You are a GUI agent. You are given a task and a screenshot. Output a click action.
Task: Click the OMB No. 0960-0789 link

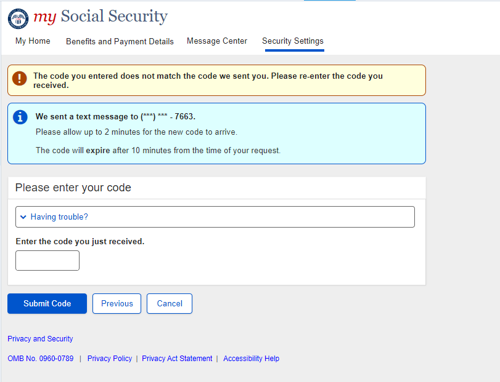click(x=40, y=359)
